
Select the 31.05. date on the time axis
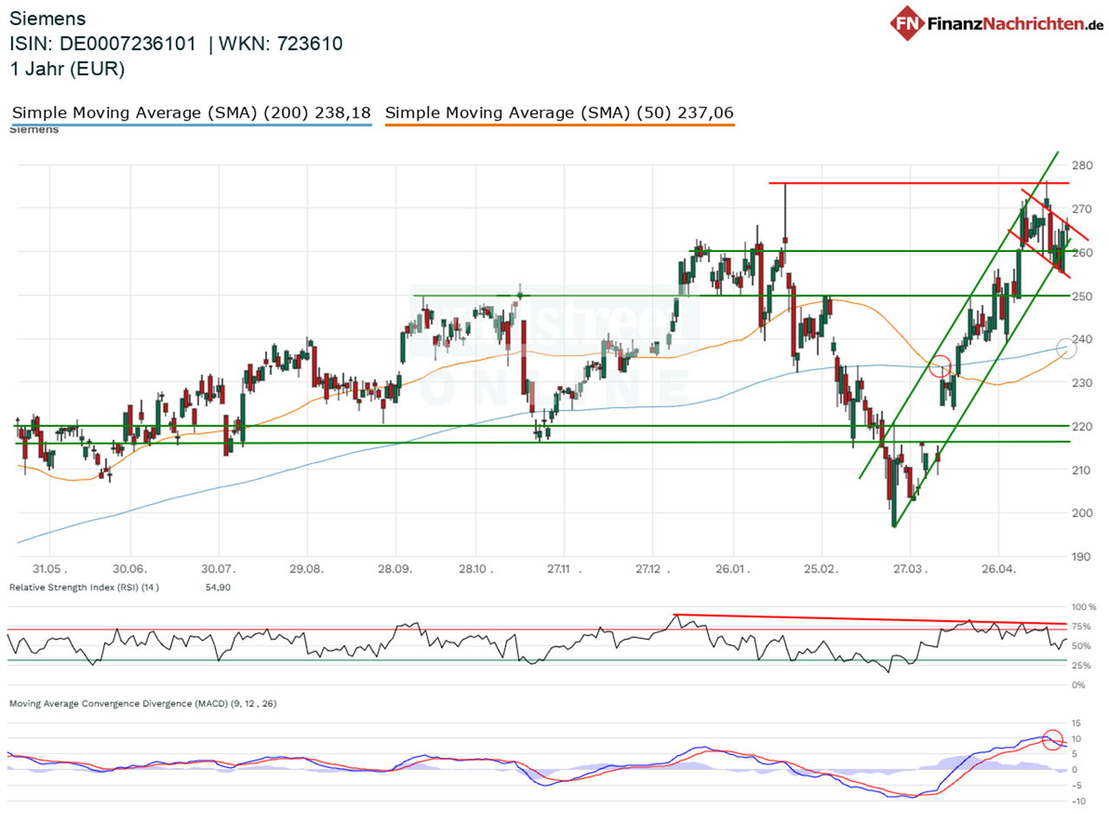pyautogui.click(x=49, y=571)
